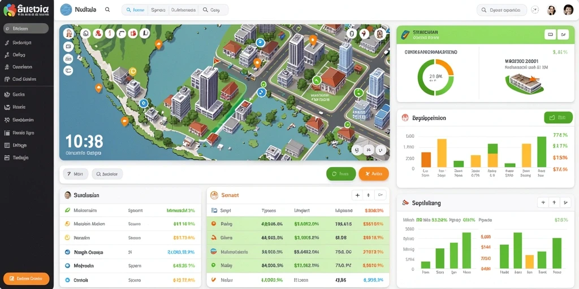
Task: Select the Nmgh Oraota row radio circle
Action: coord(67,252)
